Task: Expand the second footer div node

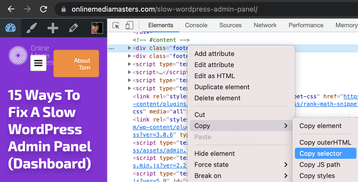Action: 130,56
